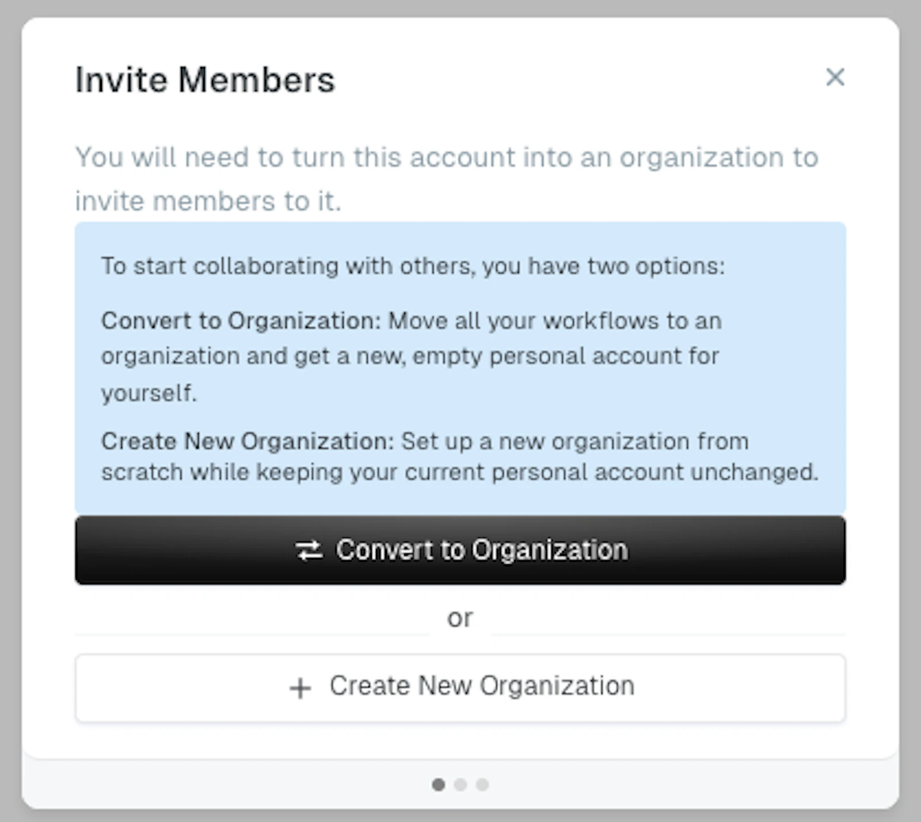The image size is (921, 822).
Task: Go to the second pagination dot
Action: point(461,785)
